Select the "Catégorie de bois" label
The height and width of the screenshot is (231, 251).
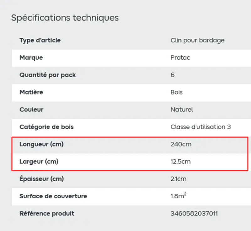(x=47, y=127)
